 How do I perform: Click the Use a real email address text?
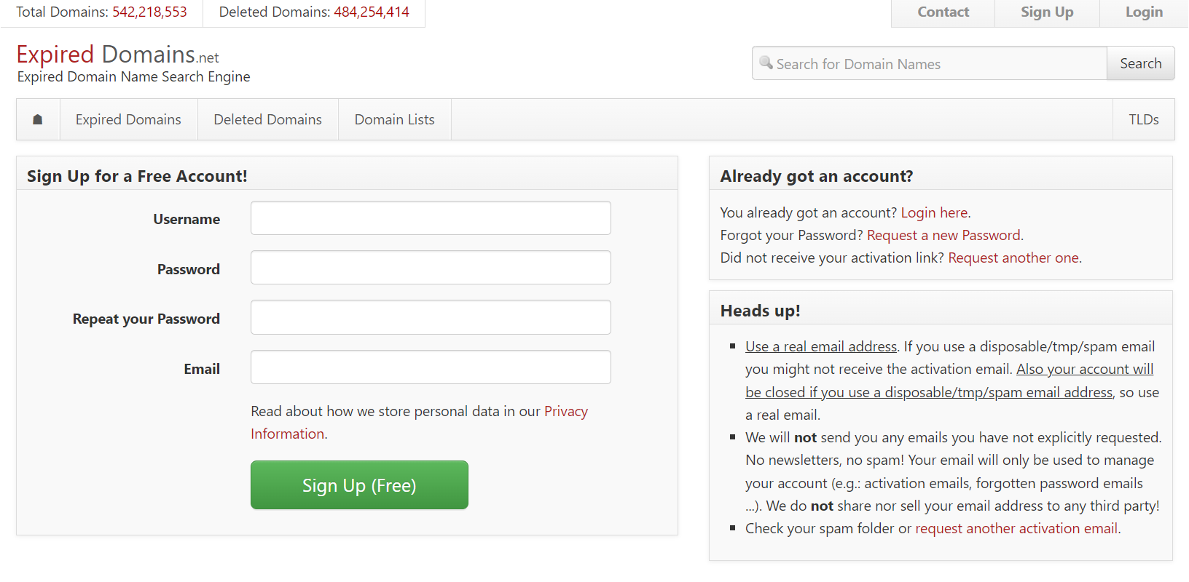821,346
